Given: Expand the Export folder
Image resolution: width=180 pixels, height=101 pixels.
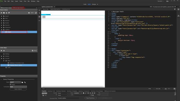Looking at the screenshot, I should [1, 16].
